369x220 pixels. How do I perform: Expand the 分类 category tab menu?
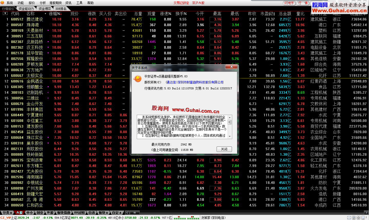(7, 213)
